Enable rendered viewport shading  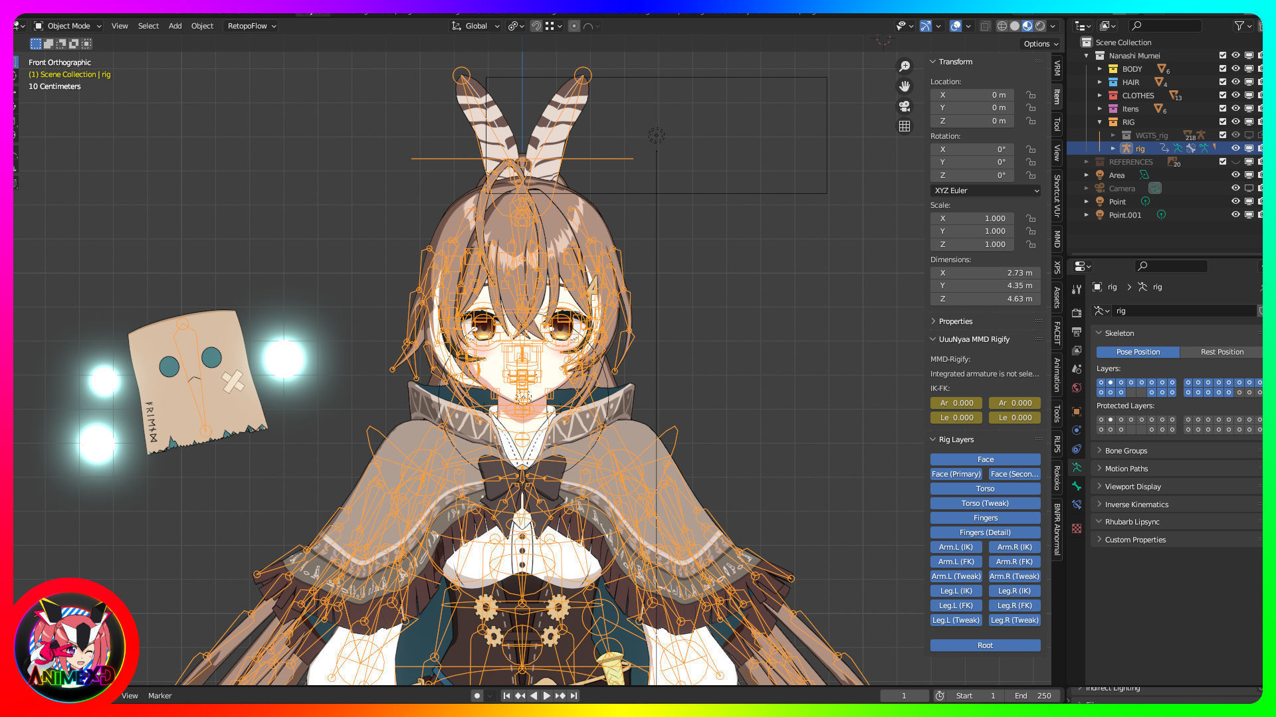click(x=1040, y=26)
